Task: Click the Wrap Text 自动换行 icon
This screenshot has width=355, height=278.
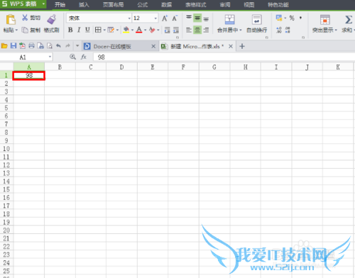Action: coord(256,20)
